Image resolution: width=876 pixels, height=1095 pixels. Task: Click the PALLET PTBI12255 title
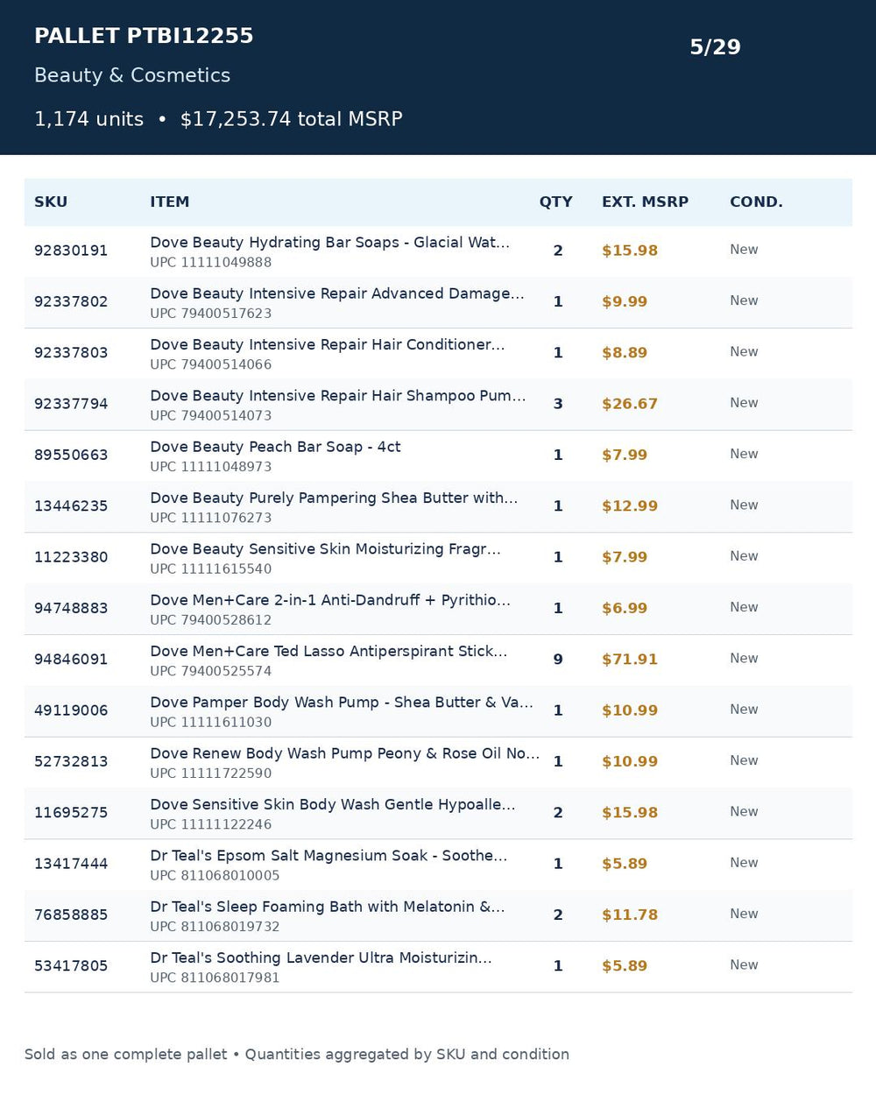[x=144, y=36]
